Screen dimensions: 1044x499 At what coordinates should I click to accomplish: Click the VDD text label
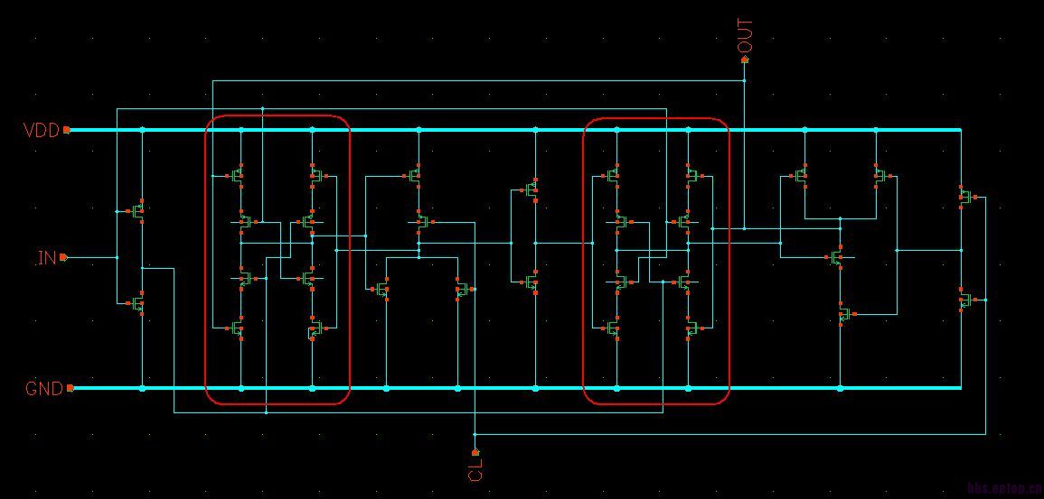click(42, 130)
